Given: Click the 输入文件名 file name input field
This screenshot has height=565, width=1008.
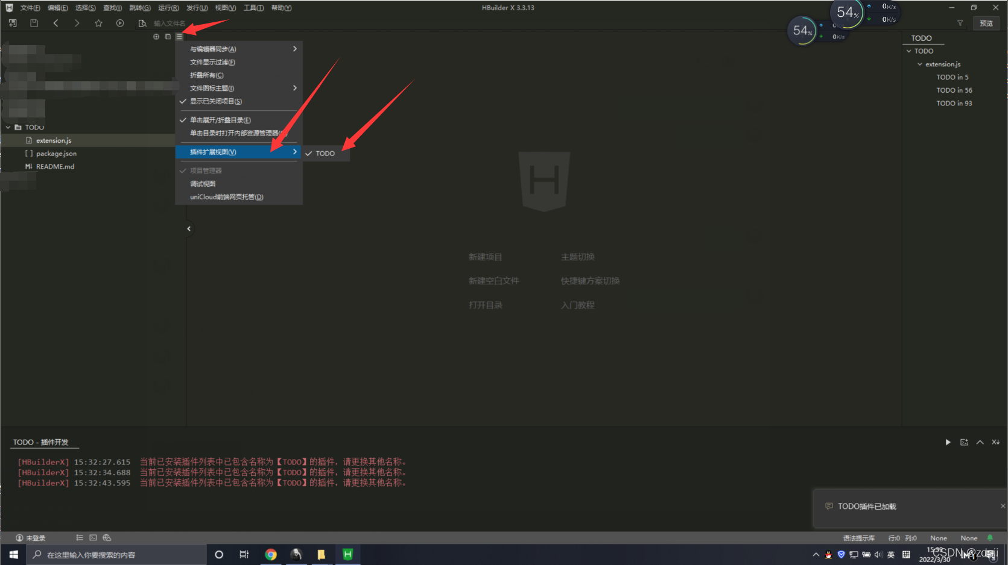Looking at the screenshot, I should [x=170, y=23].
